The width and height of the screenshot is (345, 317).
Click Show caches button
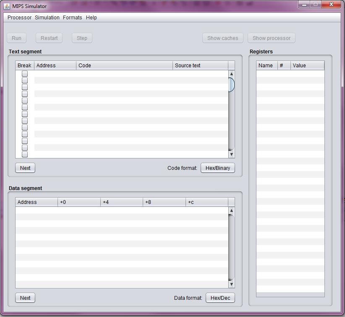(223, 38)
